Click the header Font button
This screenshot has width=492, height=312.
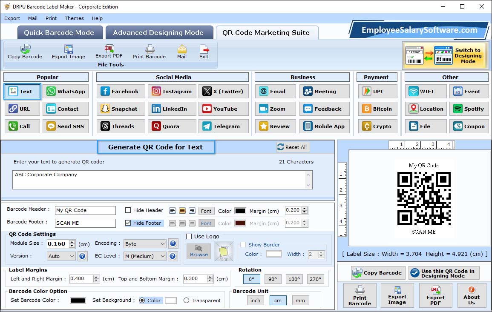(x=206, y=211)
